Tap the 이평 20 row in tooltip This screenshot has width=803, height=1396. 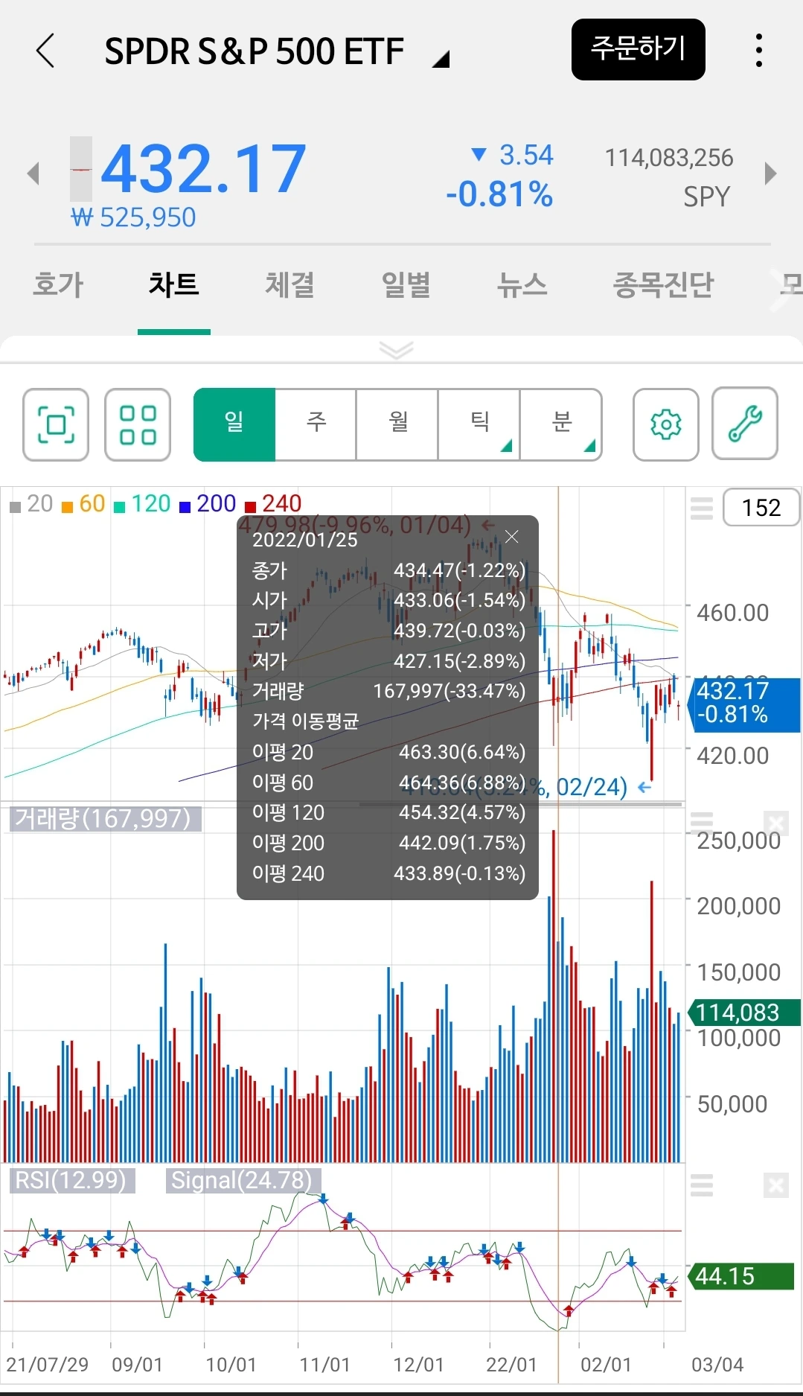(x=388, y=752)
